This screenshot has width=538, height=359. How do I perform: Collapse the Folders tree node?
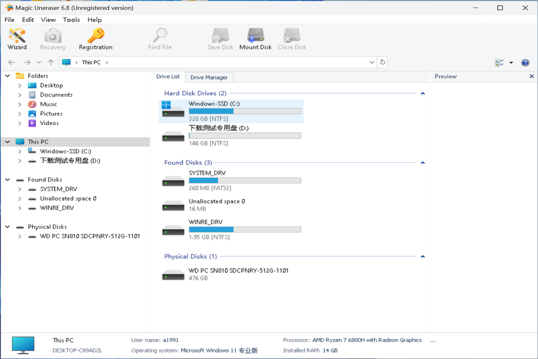7,76
